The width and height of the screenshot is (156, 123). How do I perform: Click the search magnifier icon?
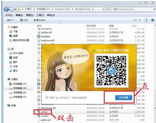[x=154, y=9]
